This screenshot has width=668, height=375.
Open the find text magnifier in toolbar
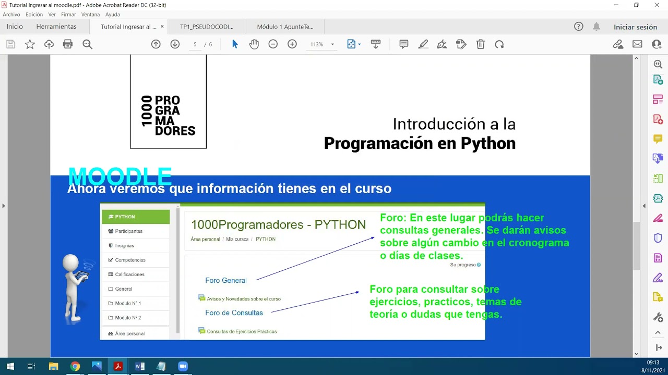87,44
